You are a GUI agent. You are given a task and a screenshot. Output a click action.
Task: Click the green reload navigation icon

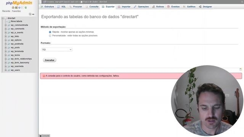click(x=26, y=8)
